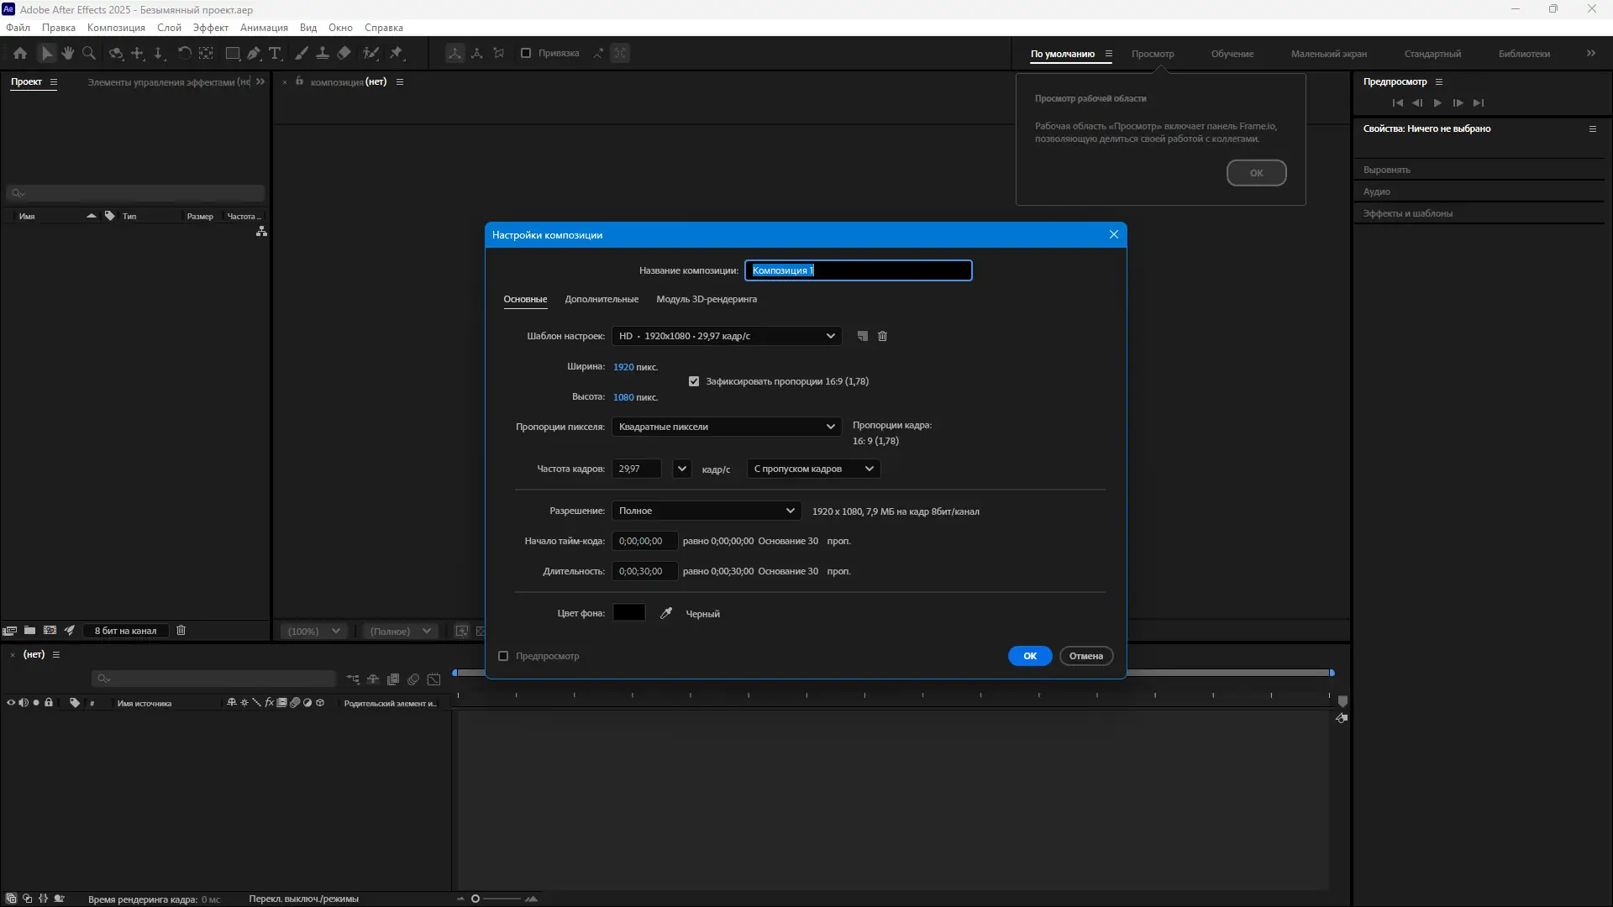Click the Отмена cancel button

1085,656
